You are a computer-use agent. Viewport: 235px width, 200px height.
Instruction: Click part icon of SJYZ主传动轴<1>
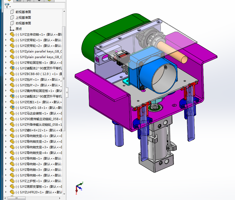pos(12,34)
